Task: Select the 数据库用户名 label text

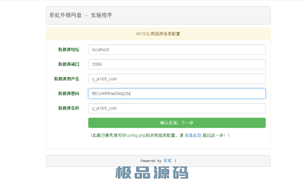Action: pos(66,79)
